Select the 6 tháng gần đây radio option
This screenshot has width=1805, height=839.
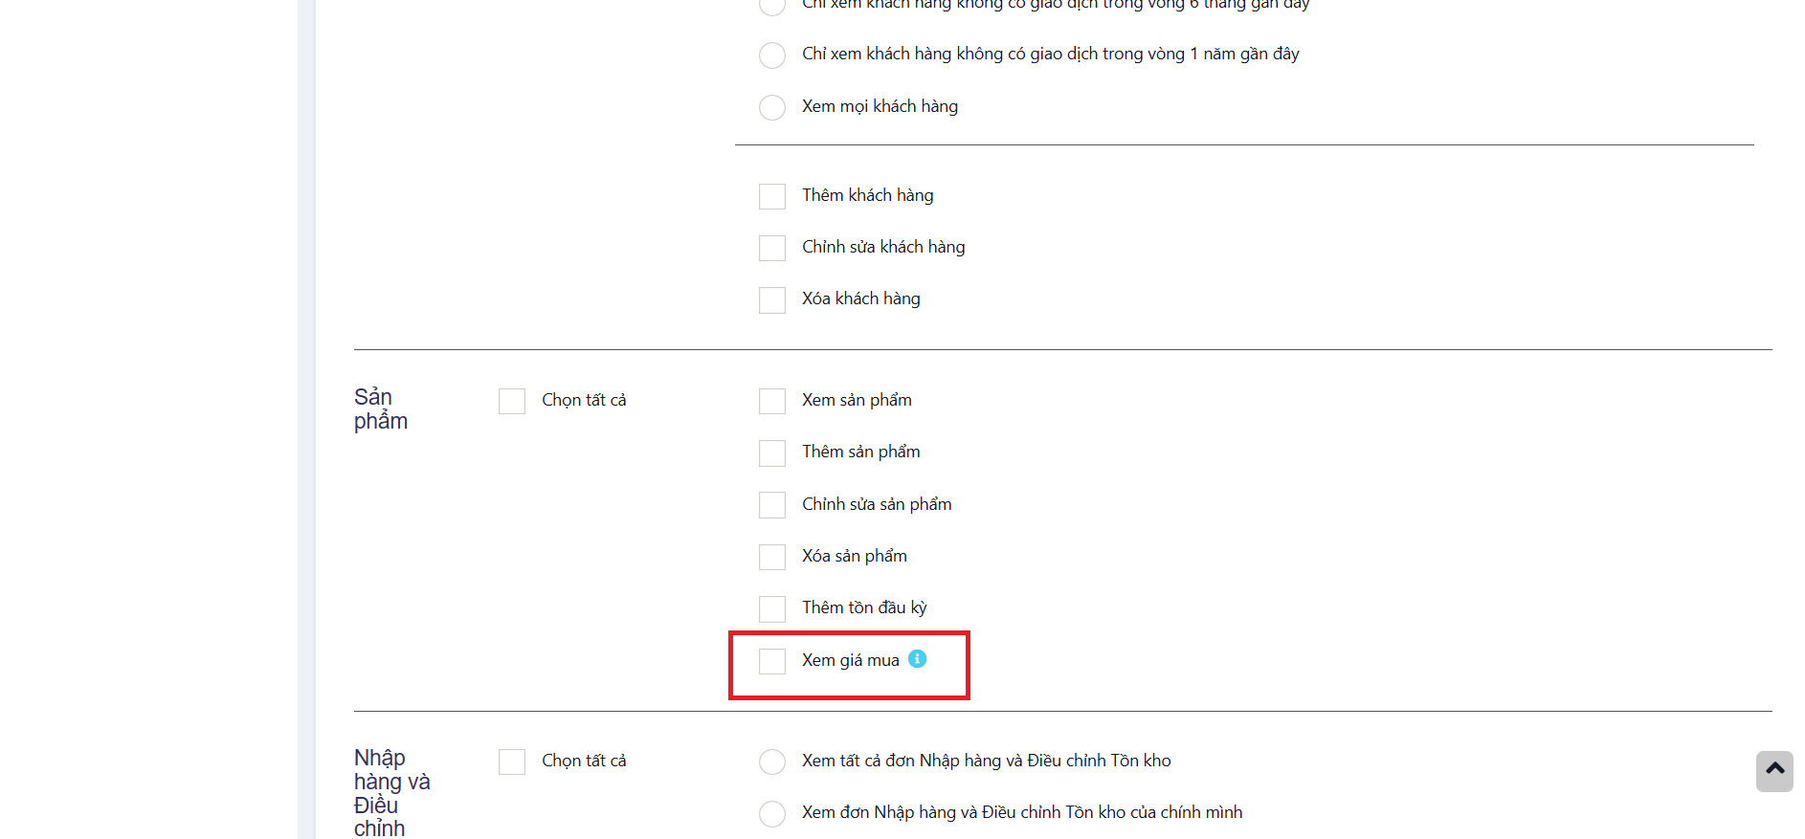(x=772, y=6)
